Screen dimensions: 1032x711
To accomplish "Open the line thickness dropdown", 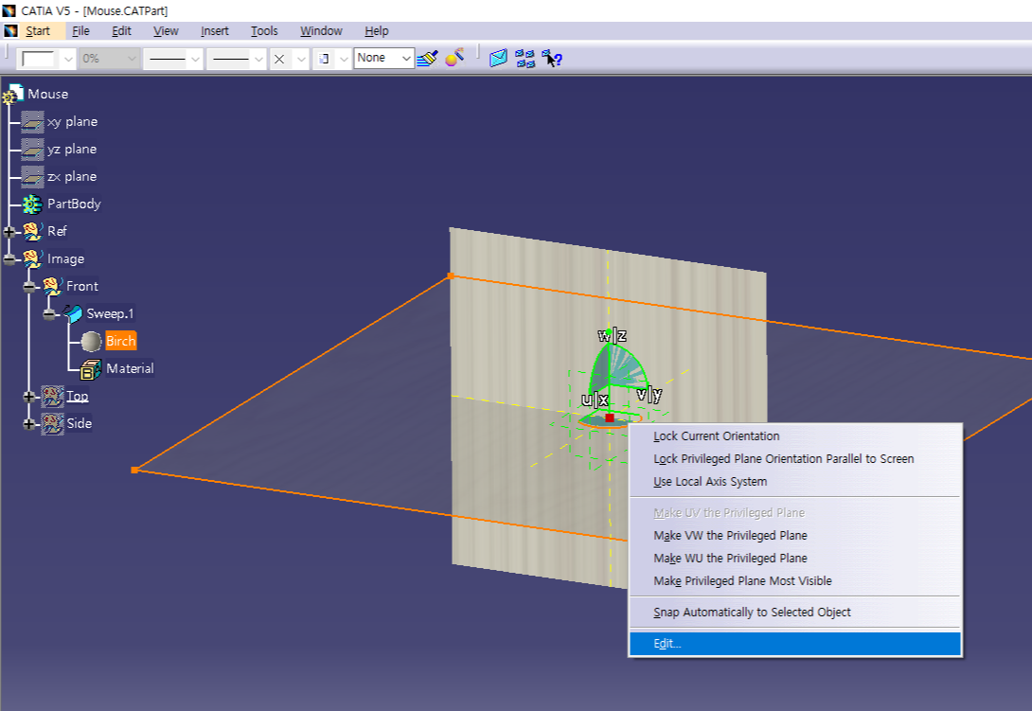I will 195,59.
